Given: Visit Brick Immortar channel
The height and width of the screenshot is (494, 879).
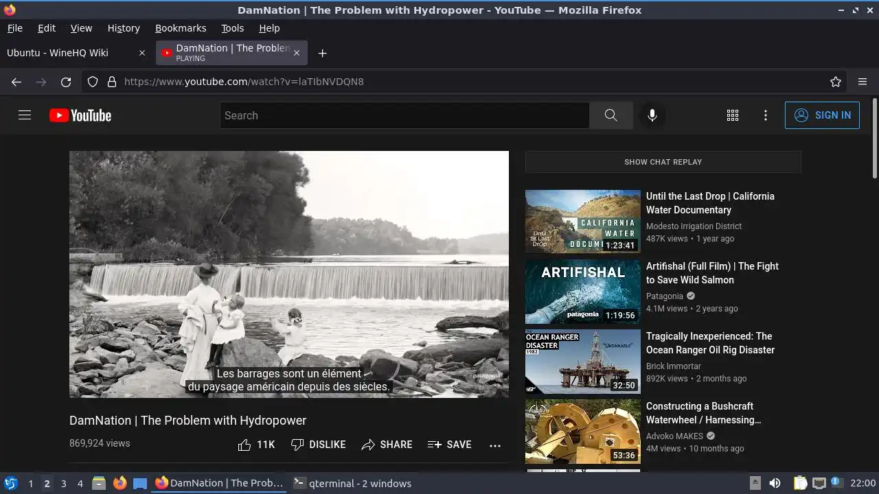Looking at the screenshot, I should (674, 366).
